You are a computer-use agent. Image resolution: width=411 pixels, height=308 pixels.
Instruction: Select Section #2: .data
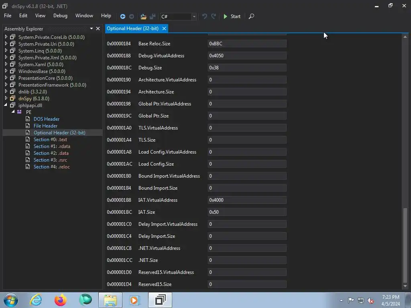(x=51, y=153)
